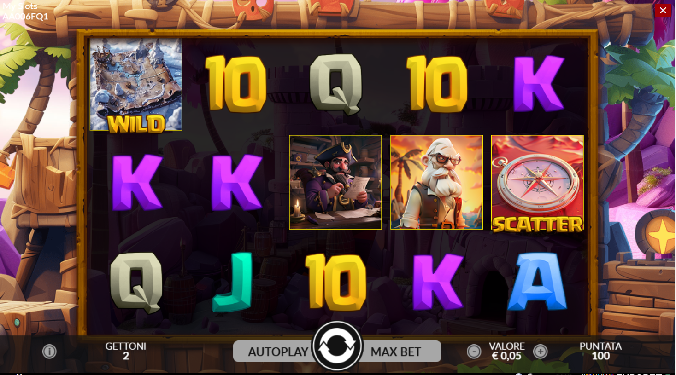The image size is (676, 375).
Task: Click the GETTONI coins display
Action: [125, 351]
